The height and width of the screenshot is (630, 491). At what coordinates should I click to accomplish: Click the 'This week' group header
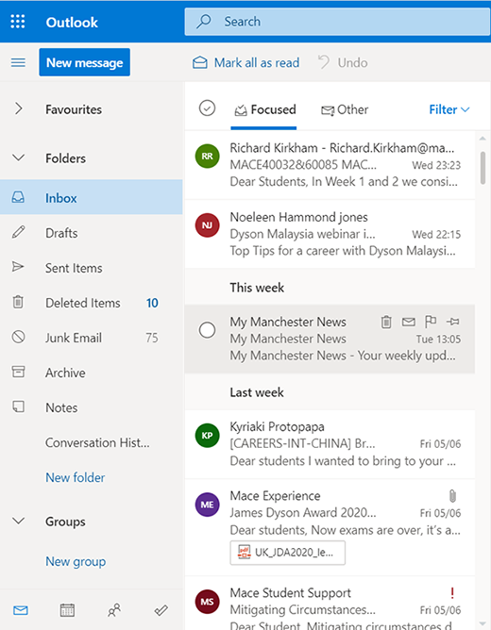click(x=257, y=288)
